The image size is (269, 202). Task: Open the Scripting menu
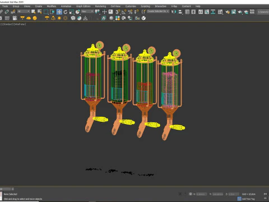pos(145,6)
